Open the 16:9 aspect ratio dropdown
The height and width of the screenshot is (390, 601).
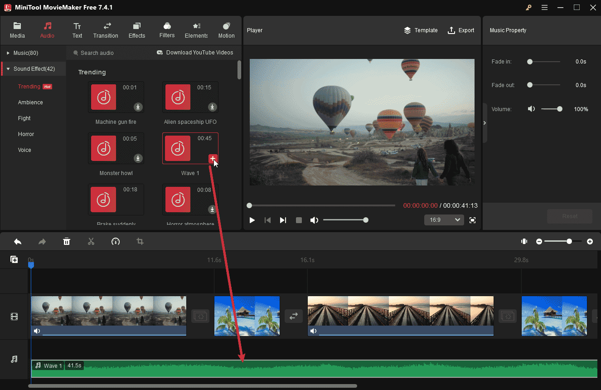point(444,220)
